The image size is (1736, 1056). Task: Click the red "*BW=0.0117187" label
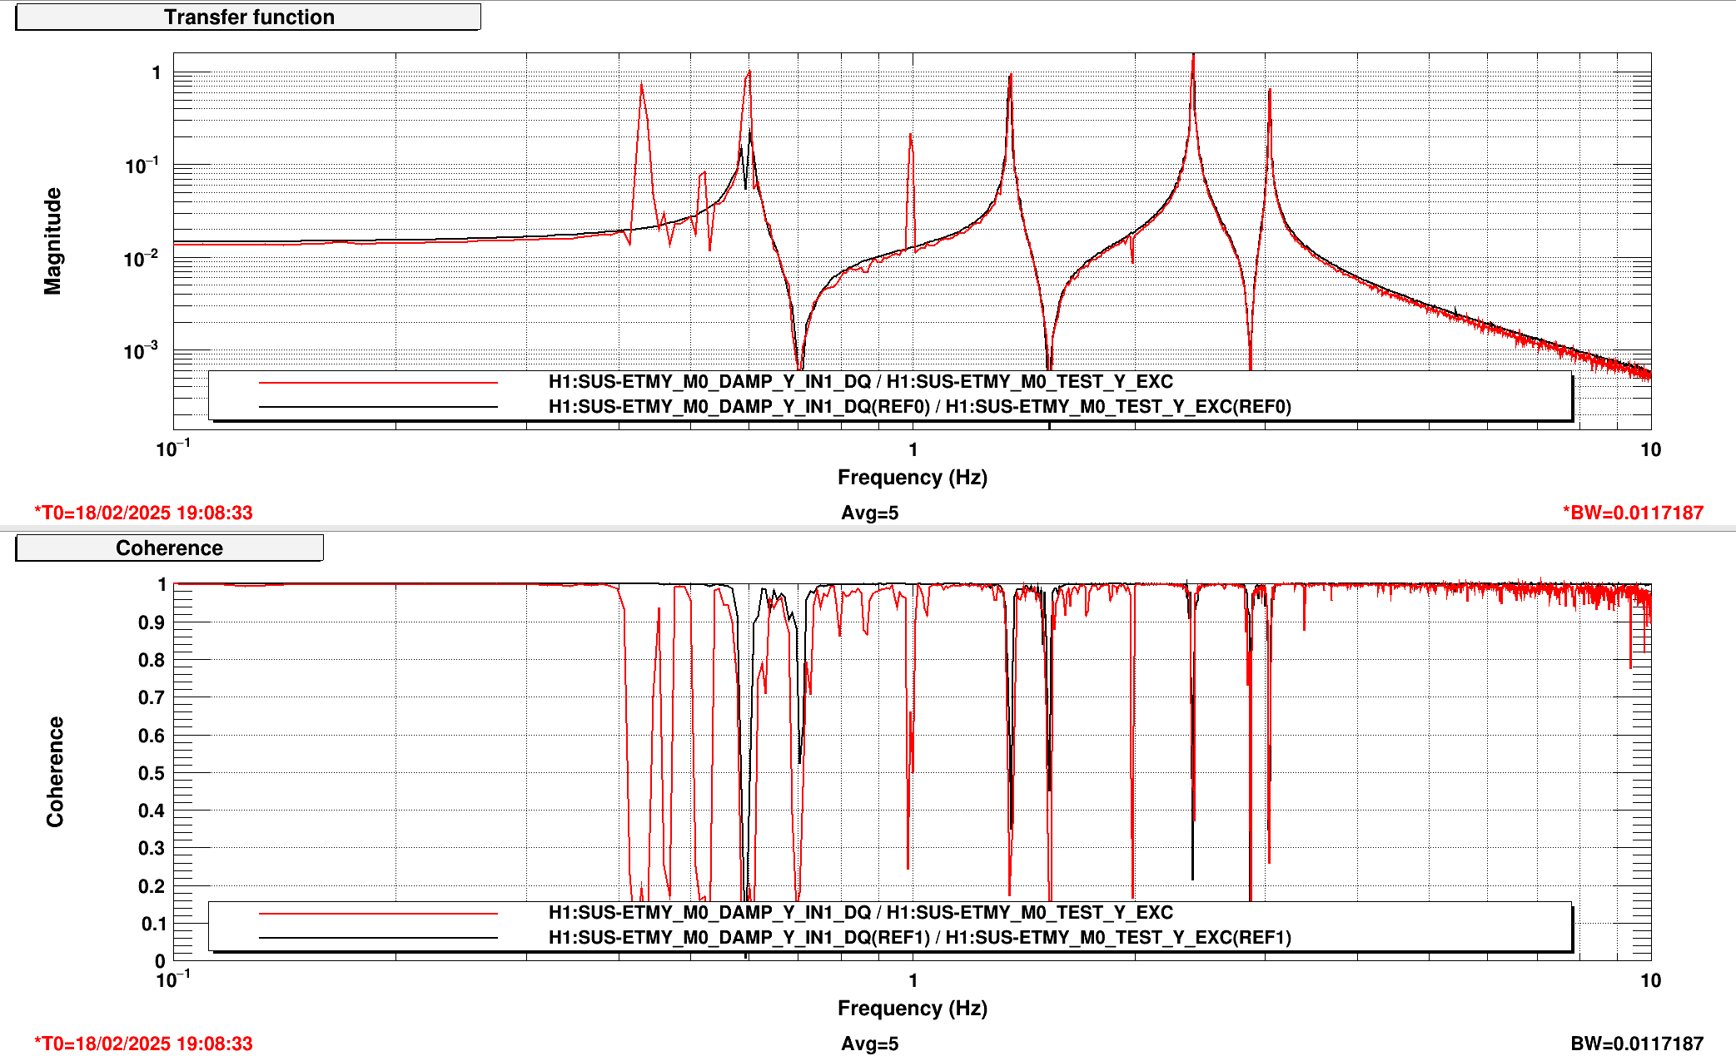click(x=1633, y=513)
